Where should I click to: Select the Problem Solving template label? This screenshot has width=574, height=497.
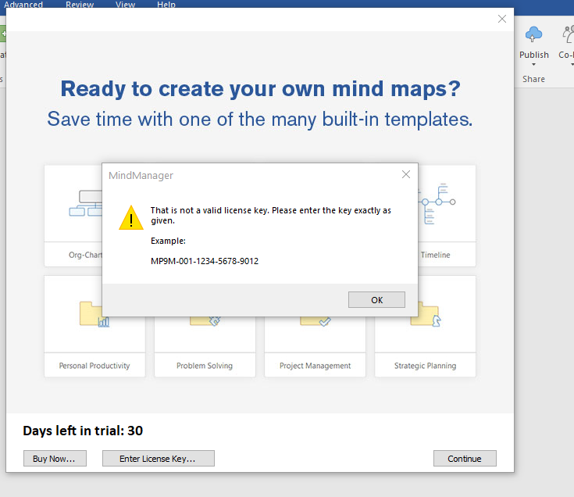(x=205, y=366)
